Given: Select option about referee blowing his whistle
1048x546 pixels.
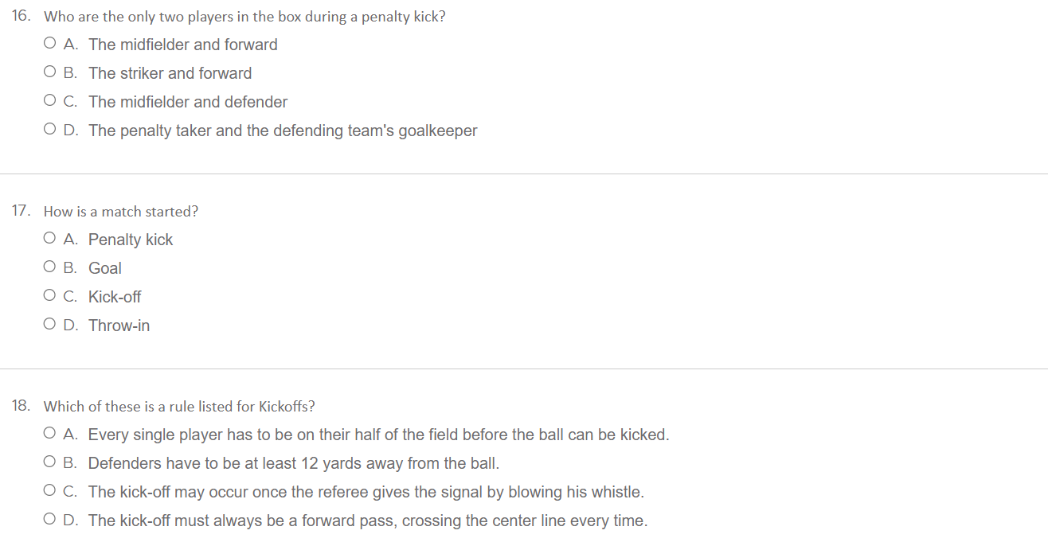Looking at the screenshot, I should (x=51, y=492).
